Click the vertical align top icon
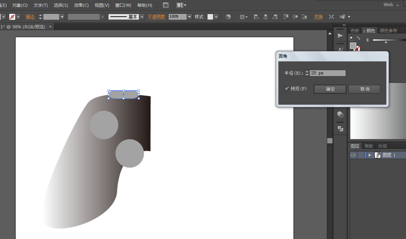The image size is (406, 239). pos(286,17)
